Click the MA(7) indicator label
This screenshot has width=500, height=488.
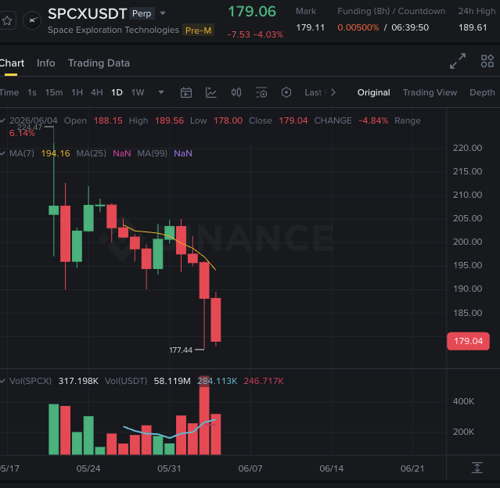click(22, 153)
